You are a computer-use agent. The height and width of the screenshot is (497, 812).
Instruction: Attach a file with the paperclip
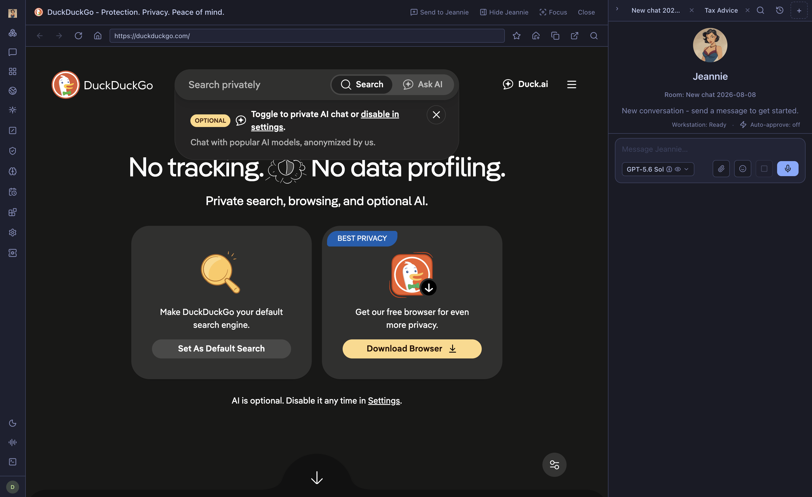[x=721, y=169]
